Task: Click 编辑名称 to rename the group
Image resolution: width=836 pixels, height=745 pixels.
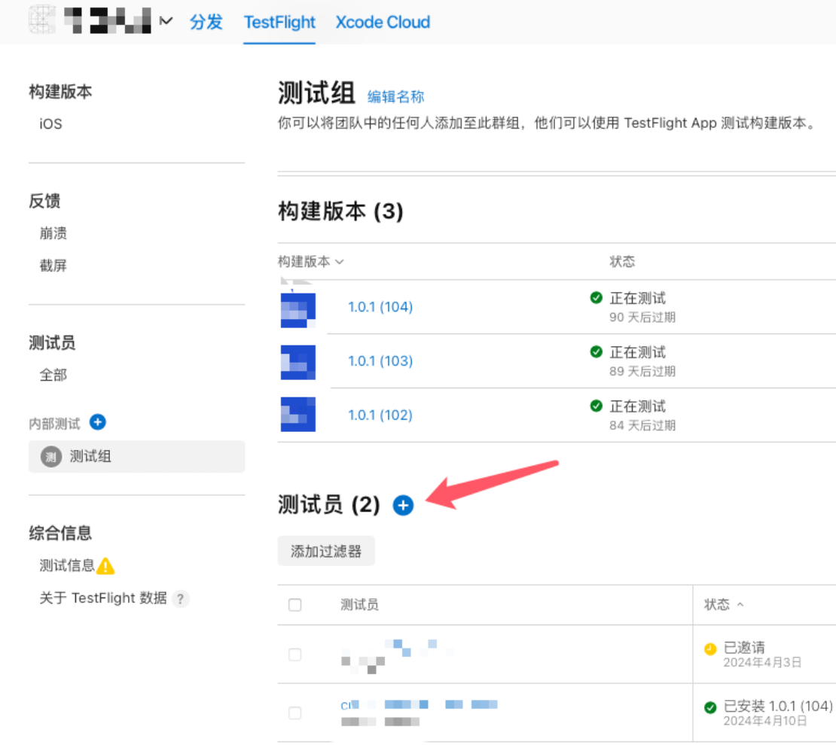Action: point(395,96)
